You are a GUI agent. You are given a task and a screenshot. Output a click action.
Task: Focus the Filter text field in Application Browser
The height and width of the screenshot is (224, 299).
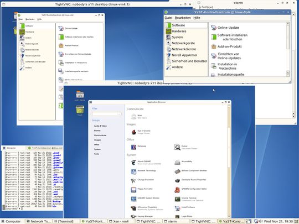(107, 114)
